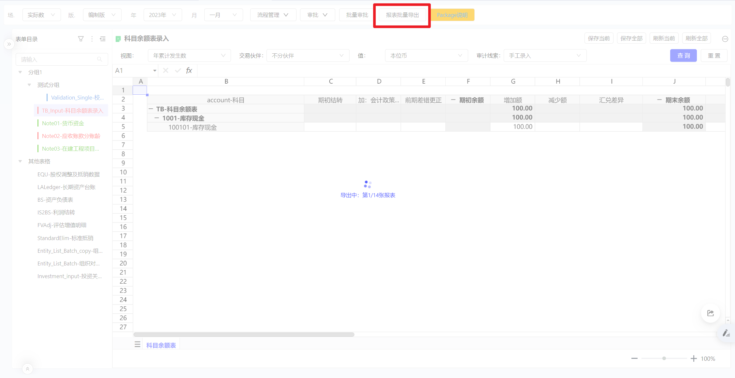
Task: Click the 查询 button
Action: pos(683,56)
